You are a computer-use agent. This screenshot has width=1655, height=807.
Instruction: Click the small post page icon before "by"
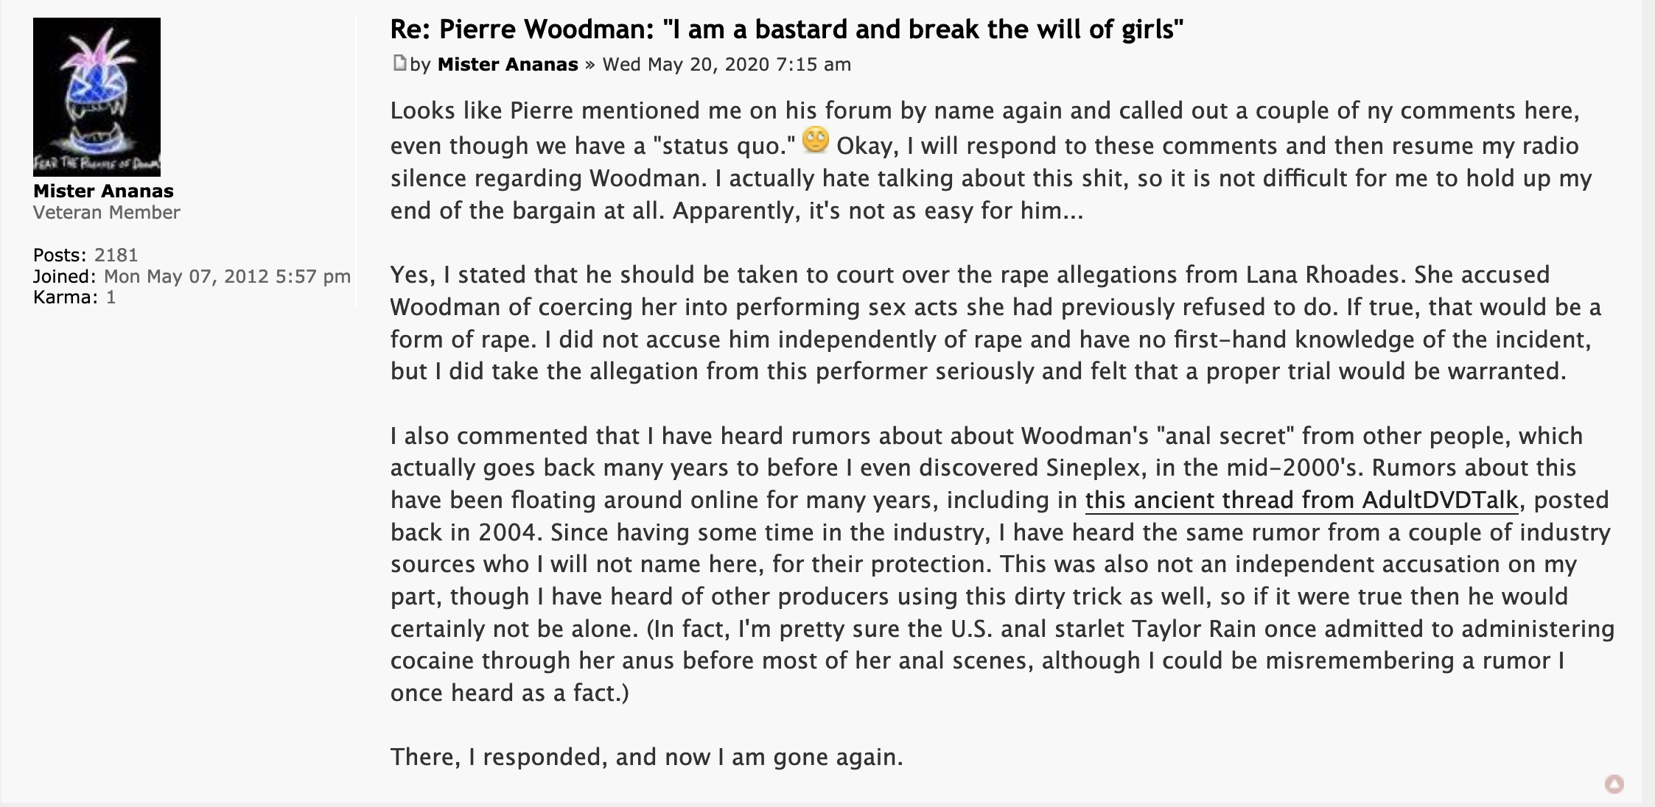[x=399, y=63]
